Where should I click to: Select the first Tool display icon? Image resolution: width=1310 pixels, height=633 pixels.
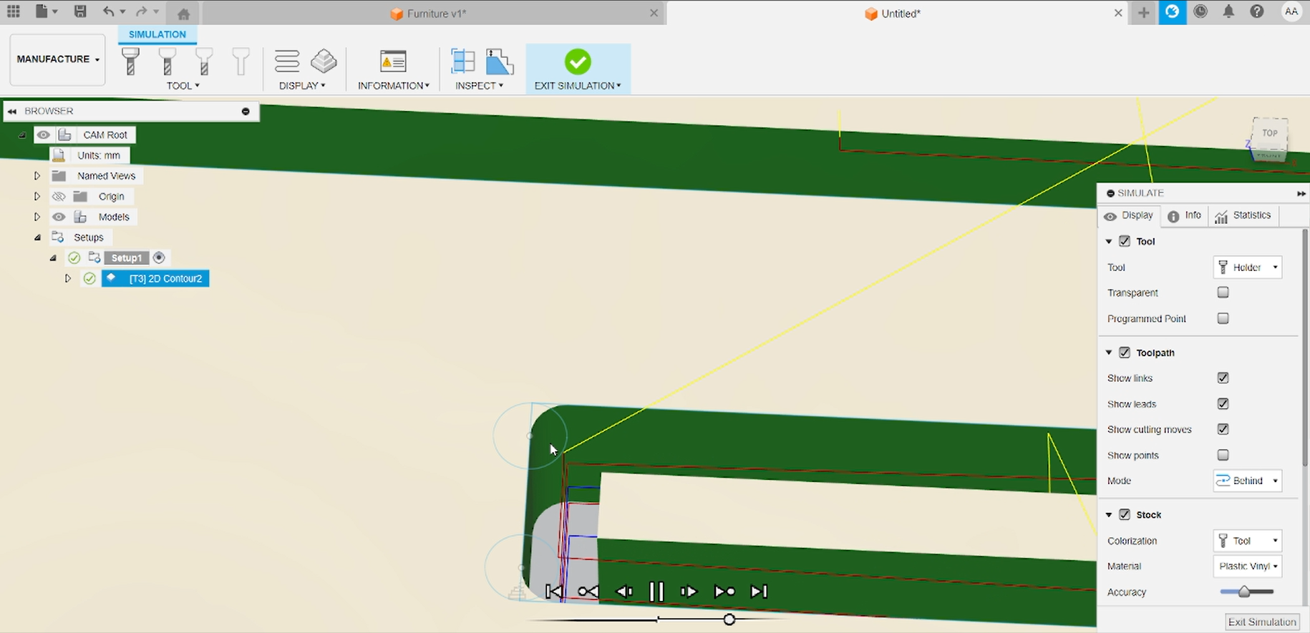tap(130, 62)
